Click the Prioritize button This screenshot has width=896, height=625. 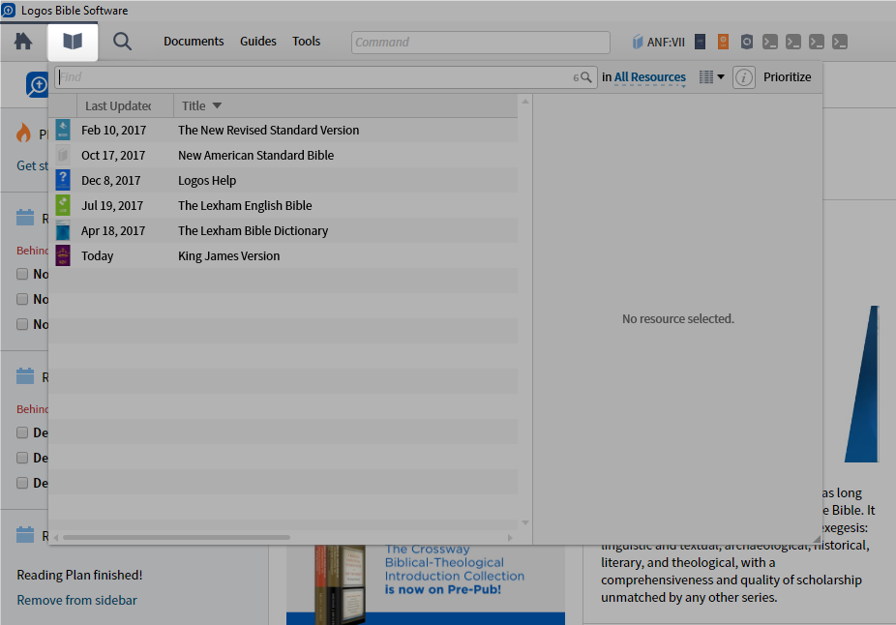[787, 77]
